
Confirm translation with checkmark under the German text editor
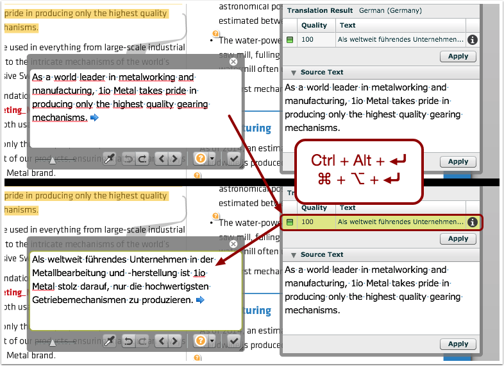[x=234, y=340]
